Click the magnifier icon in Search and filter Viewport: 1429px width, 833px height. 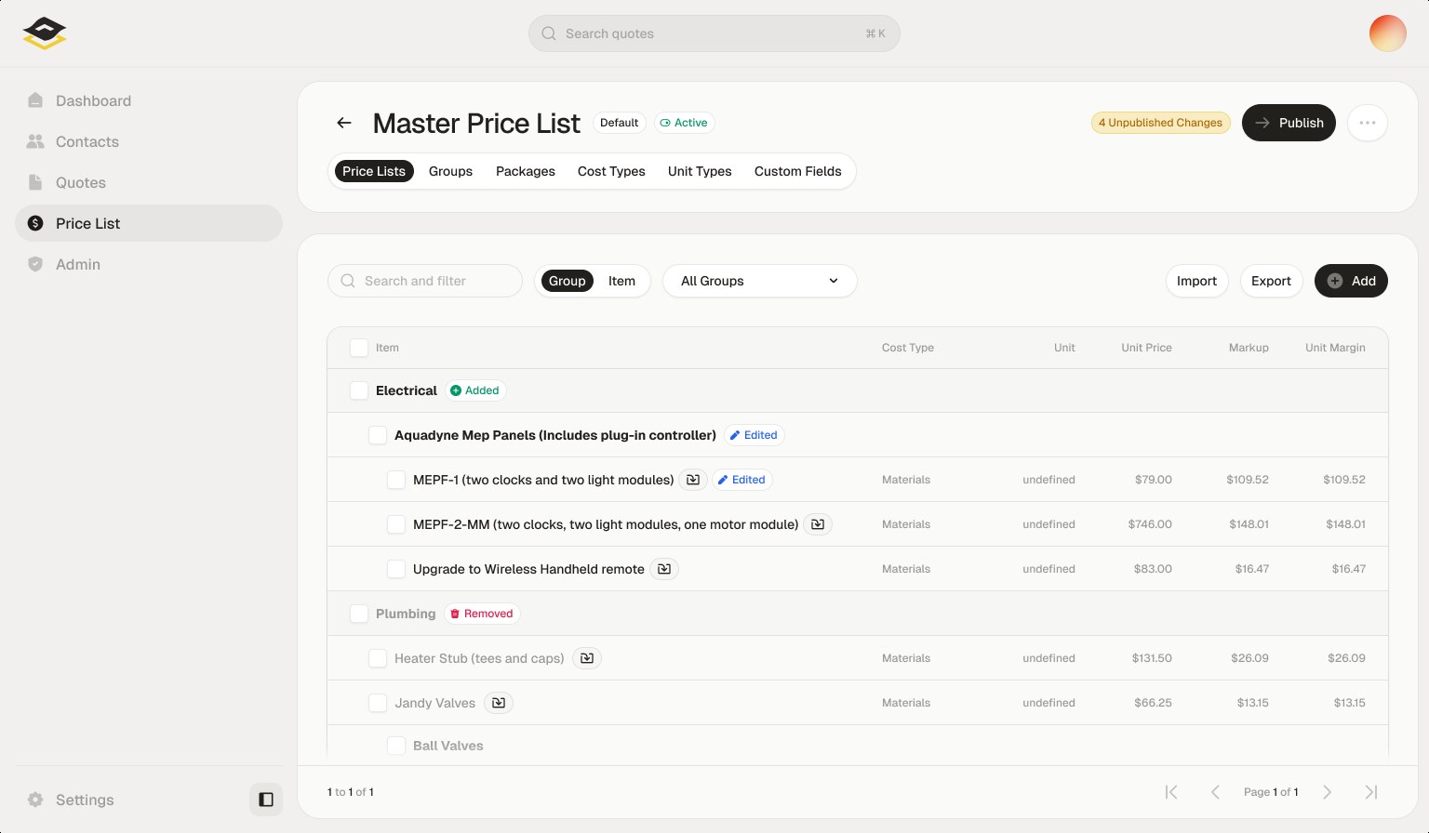coord(348,281)
